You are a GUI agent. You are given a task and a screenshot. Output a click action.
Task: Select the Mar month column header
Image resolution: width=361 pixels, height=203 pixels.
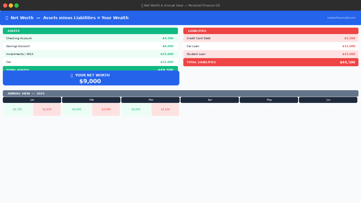click(x=151, y=100)
